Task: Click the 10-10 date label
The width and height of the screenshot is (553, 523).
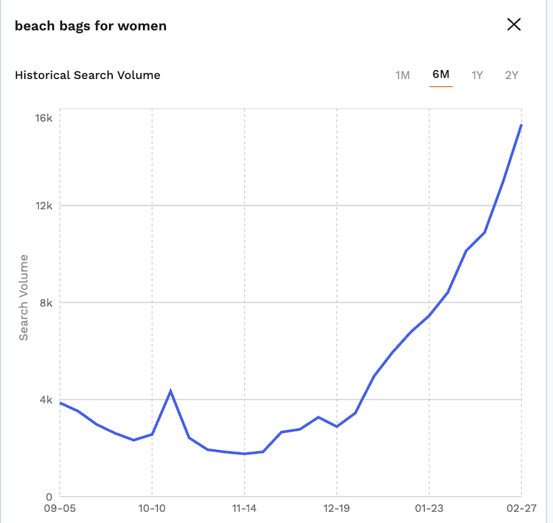Action: click(x=152, y=508)
